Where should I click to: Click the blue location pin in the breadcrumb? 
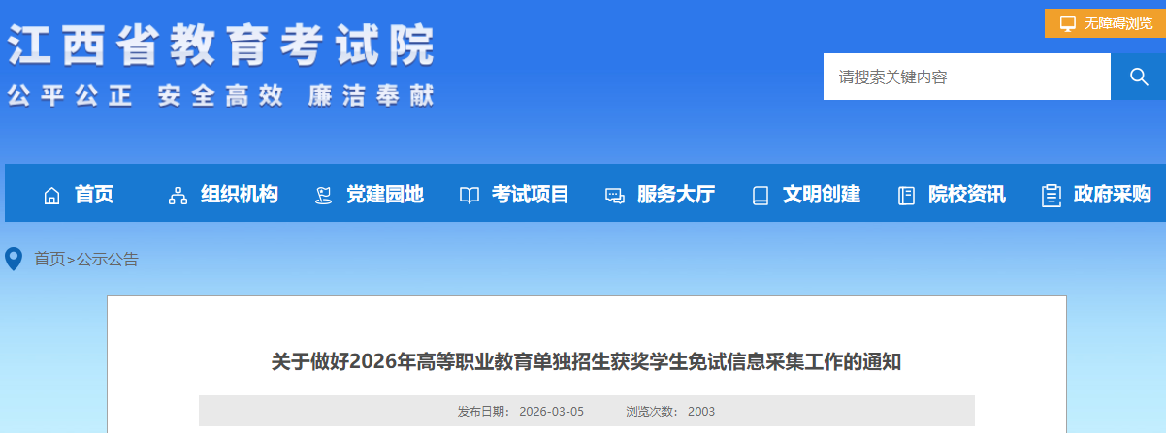[14, 259]
